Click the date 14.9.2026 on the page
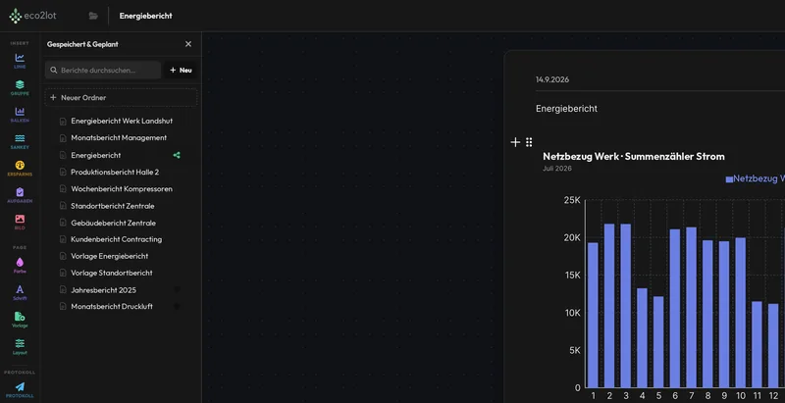The width and height of the screenshot is (785, 403). point(552,79)
